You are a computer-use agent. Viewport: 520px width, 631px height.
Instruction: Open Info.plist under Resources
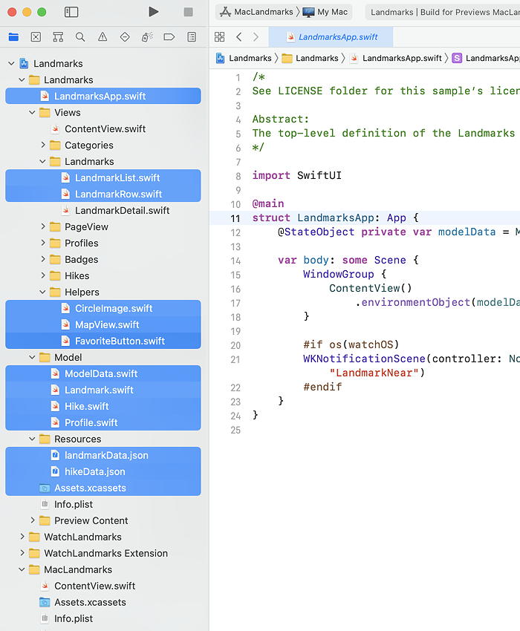[103, 504]
